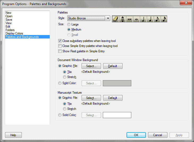The width and height of the screenshot is (194, 142).
Task: Click the Cancel button
Action: (158, 135)
